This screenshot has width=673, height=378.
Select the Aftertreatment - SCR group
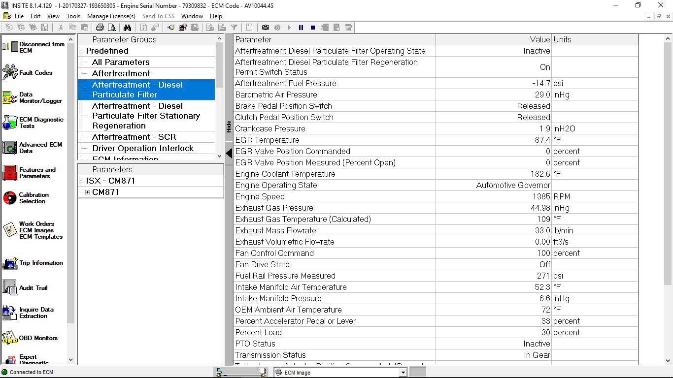click(x=146, y=137)
